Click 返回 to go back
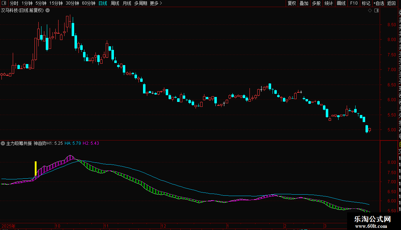This screenshot has height=230, width=401. tap(391, 3)
